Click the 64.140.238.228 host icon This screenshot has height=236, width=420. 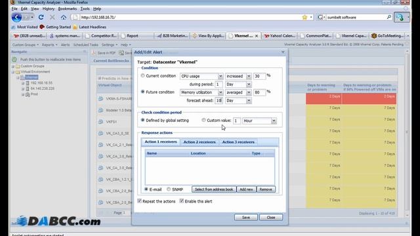point(28,88)
